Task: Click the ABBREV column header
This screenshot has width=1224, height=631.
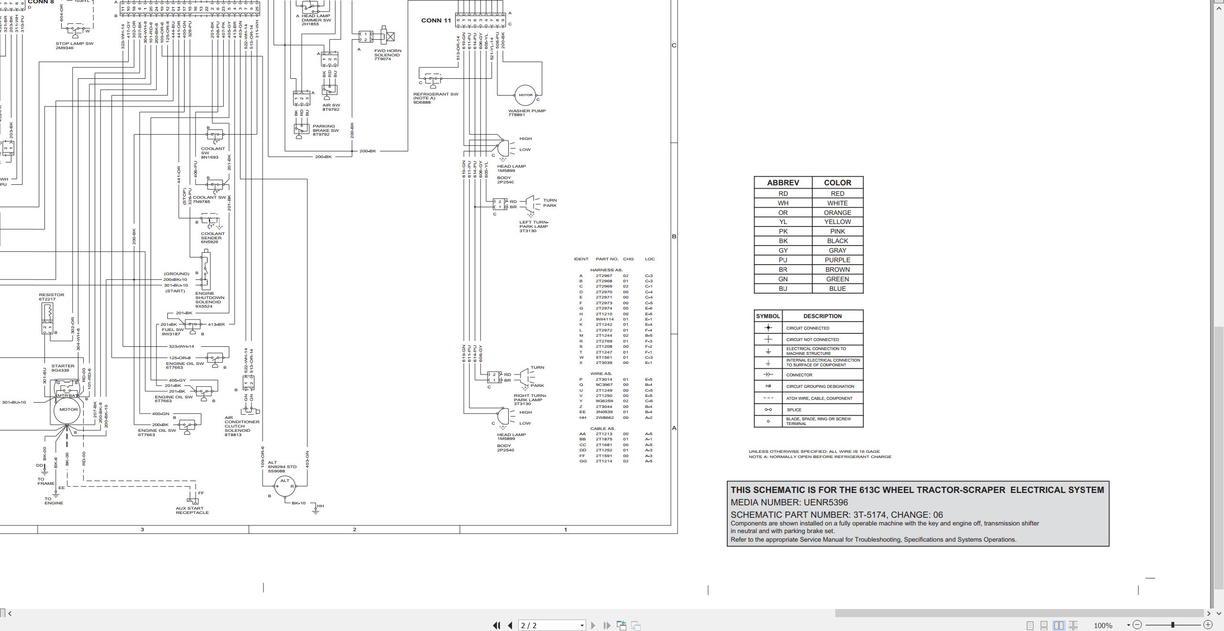Action: pyautogui.click(x=783, y=182)
